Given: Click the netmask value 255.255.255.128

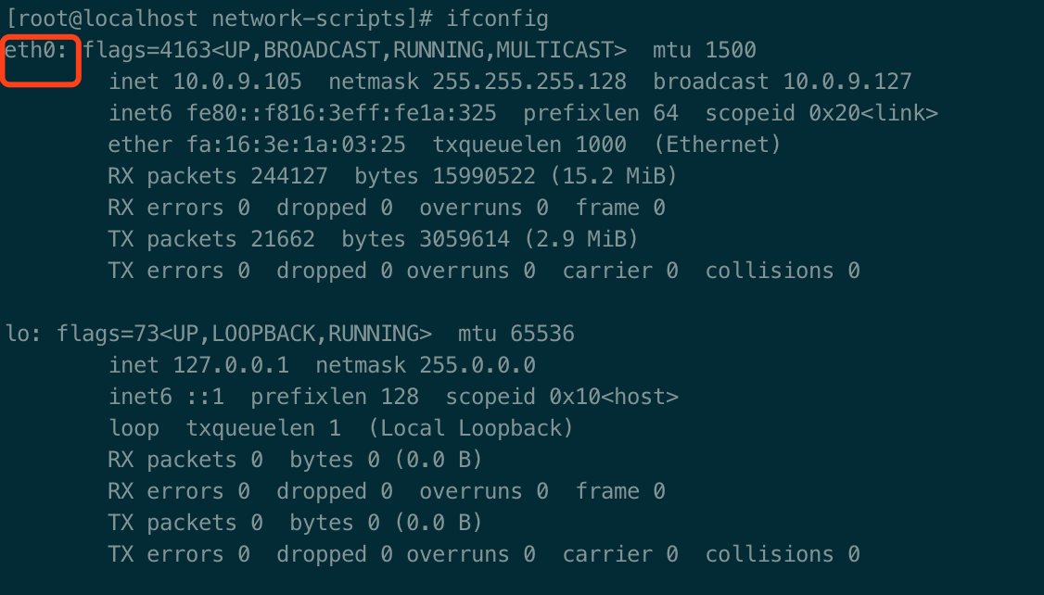Looking at the screenshot, I should [x=529, y=82].
